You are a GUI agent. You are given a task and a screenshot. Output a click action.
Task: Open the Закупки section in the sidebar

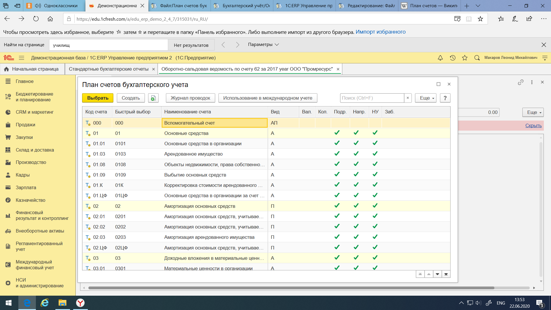point(24,137)
